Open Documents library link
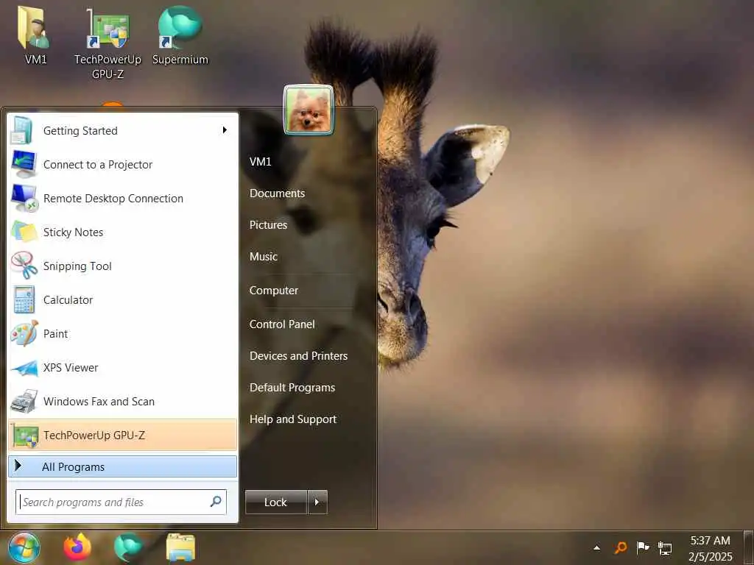Viewport: 754px width, 565px height. coord(277,193)
